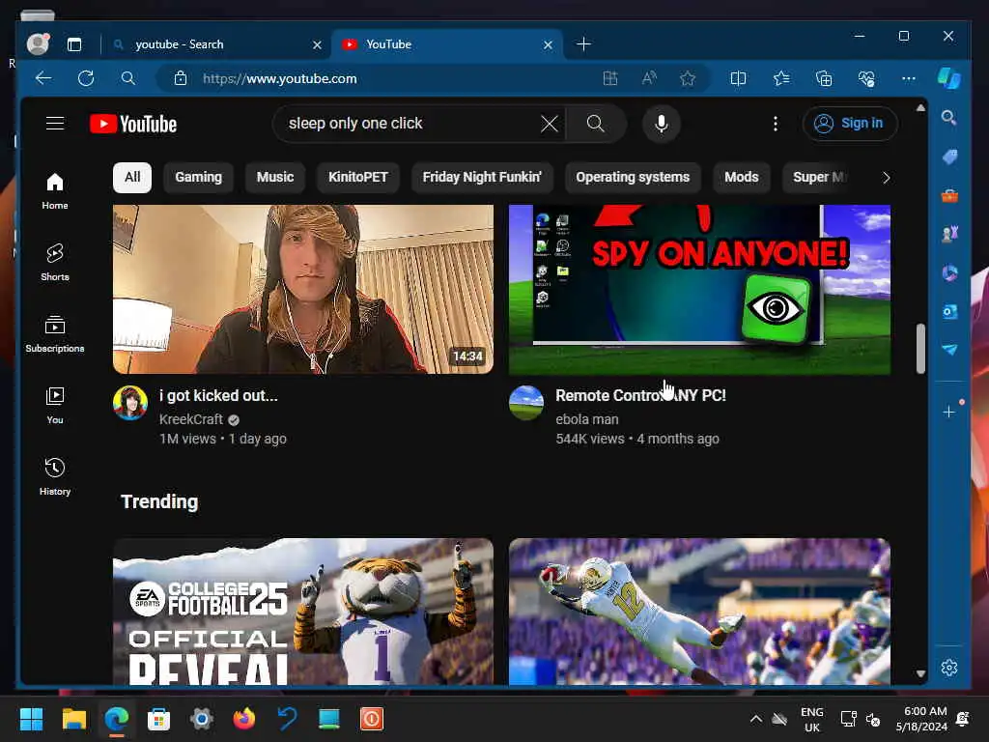Select the Friday Night Funkin' chip
Screen dimensions: 989x742
click(482, 178)
